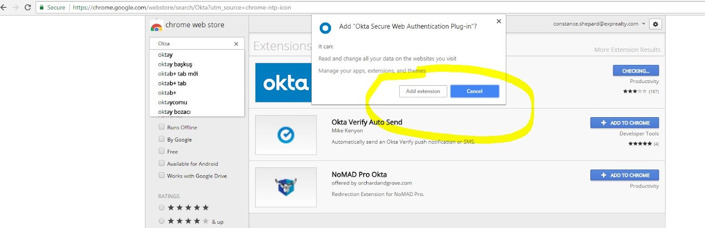This screenshot has width=705, height=228.
Task: Expand the account email dropdown
Action: (644, 24)
